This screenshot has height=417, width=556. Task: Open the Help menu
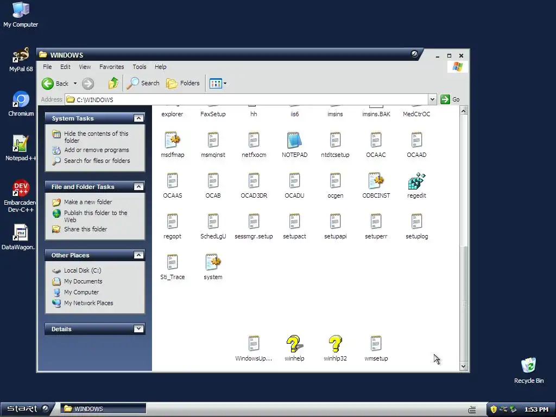(x=160, y=67)
